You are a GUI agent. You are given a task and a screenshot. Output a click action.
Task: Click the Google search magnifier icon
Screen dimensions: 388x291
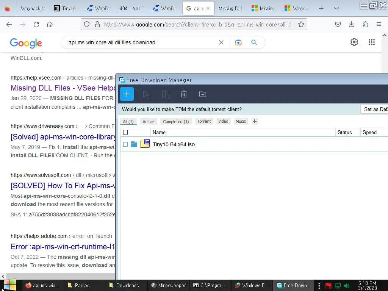tap(254, 42)
